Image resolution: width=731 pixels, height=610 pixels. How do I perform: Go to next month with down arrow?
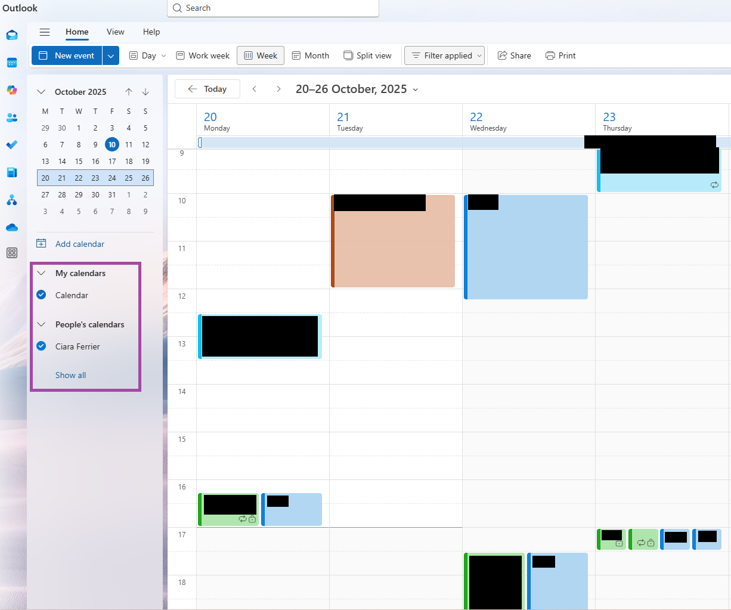point(145,92)
